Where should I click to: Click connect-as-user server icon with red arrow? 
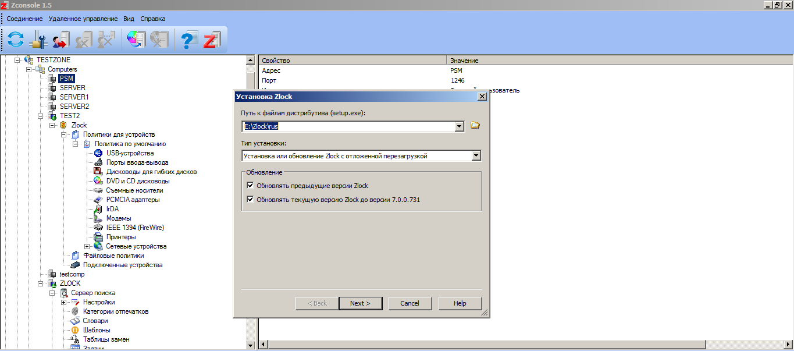(x=60, y=40)
